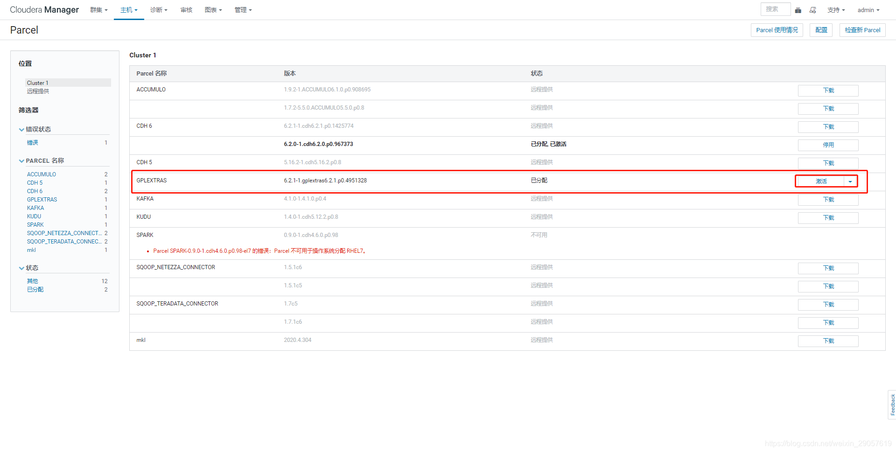Screen dimensions: 896x452
Task: Click the 不可用 status of SPARK
Action: point(539,235)
